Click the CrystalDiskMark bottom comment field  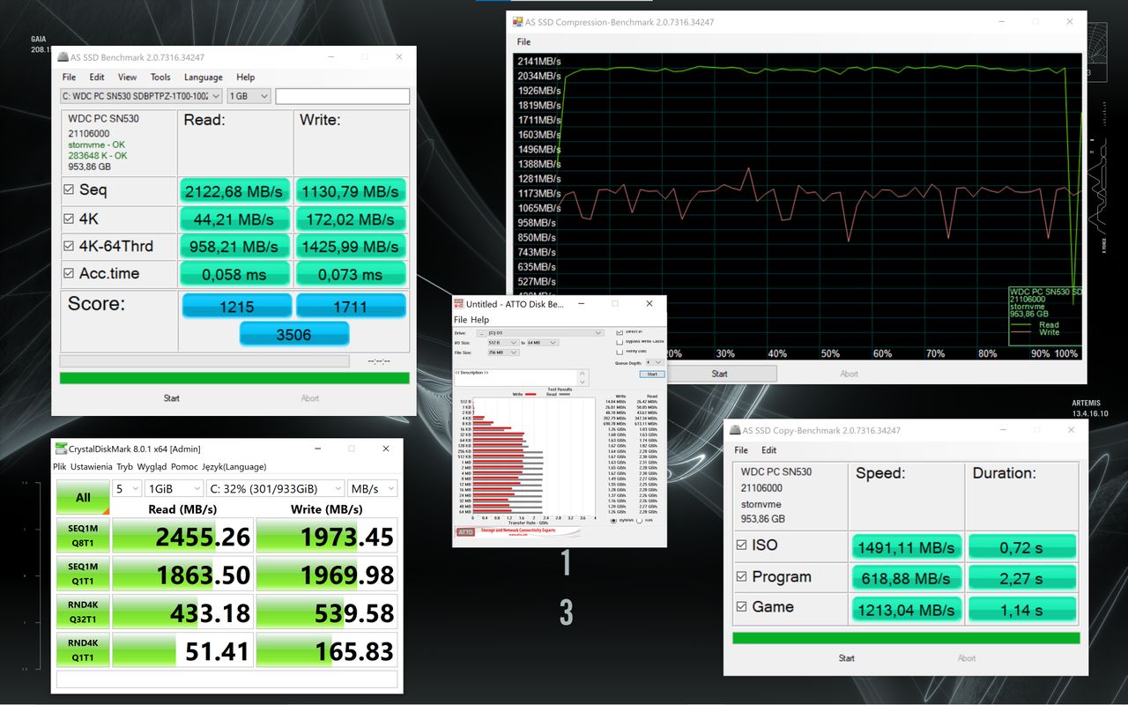226,679
